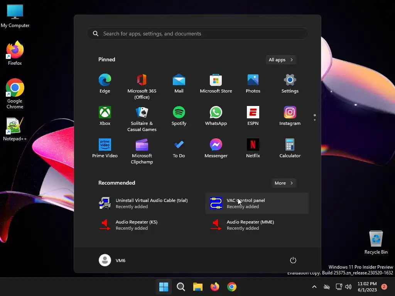The height and width of the screenshot is (296, 395).
Task: Open VAC Control panel recommendation
Action: tap(257, 203)
